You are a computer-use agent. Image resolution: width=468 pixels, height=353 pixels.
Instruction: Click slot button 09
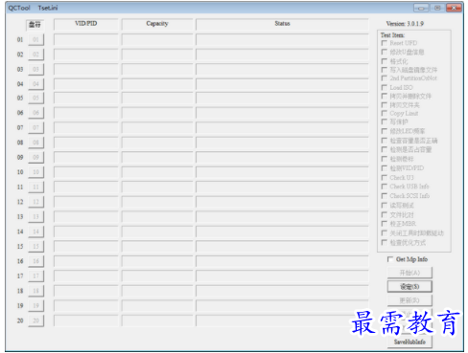(35, 157)
